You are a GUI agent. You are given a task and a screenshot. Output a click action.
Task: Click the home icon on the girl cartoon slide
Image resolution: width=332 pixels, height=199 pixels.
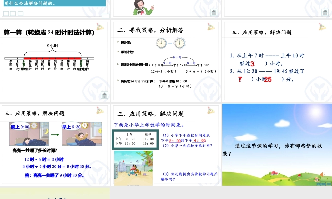pyautogui.click(x=214, y=12)
